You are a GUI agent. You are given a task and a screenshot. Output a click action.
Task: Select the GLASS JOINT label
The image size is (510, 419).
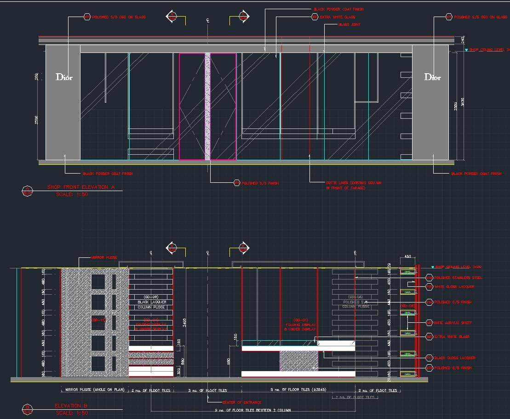[x=350, y=24]
